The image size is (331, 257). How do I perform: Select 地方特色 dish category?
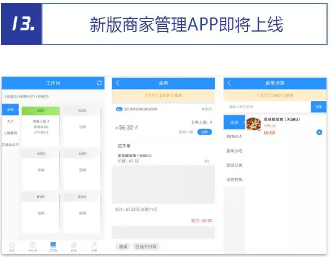pos(234,180)
